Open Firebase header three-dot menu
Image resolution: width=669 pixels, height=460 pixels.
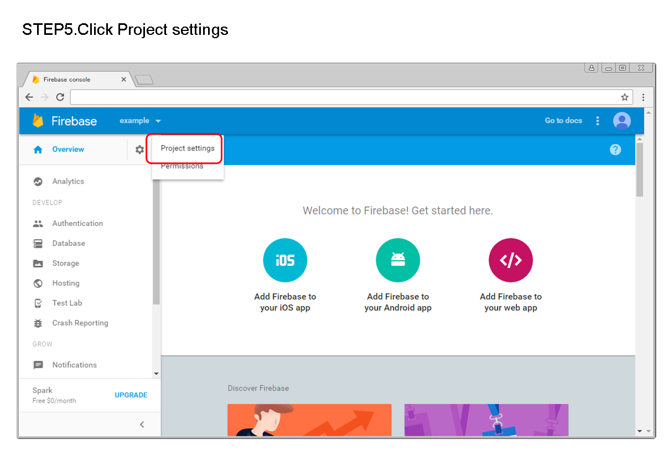tap(598, 121)
